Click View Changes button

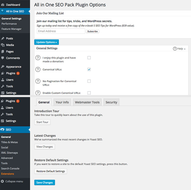tap(44, 147)
